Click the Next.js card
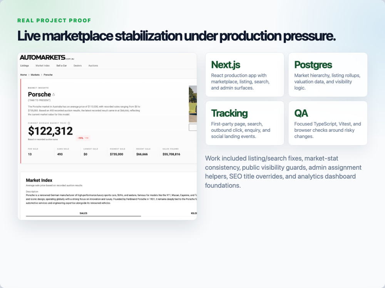The width and height of the screenshot is (385, 288). pyautogui.click(x=245, y=74)
